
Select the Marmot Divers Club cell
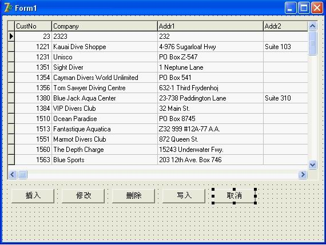[x=105, y=139]
